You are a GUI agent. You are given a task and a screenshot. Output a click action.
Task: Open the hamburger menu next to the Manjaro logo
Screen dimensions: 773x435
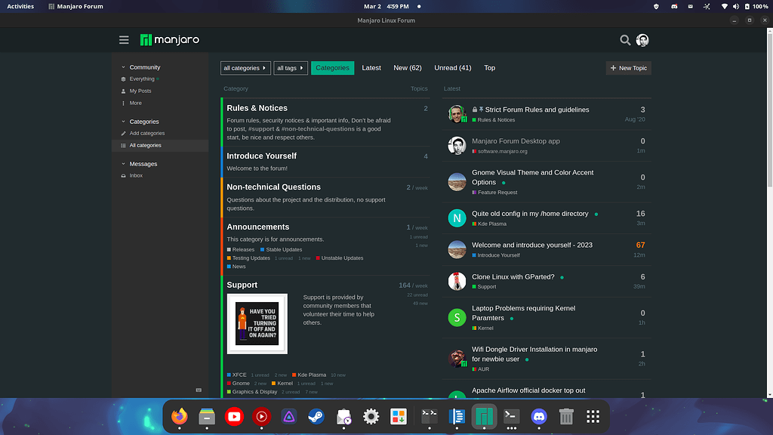pyautogui.click(x=124, y=40)
